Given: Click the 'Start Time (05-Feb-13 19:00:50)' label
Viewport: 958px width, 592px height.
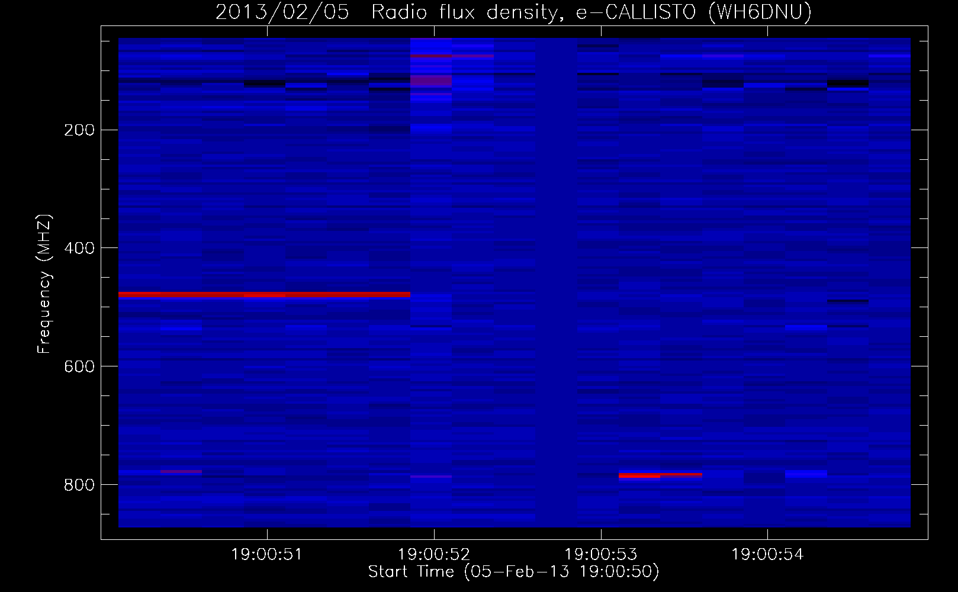Looking at the screenshot, I should coord(513,572).
